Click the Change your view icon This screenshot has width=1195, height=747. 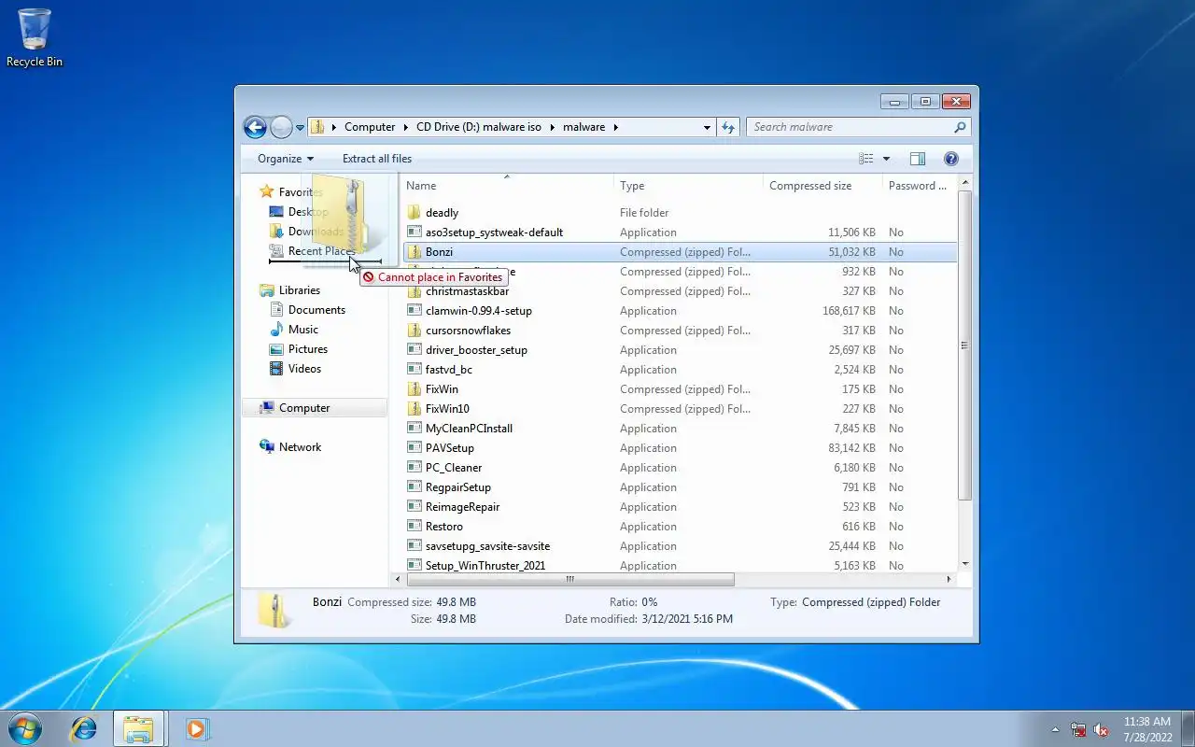click(x=866, y=159)
